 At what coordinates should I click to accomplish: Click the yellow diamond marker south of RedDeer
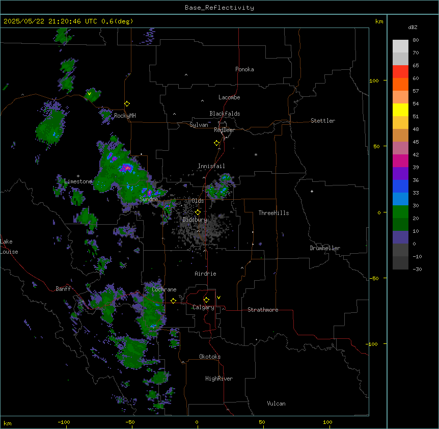pos(216,143)
